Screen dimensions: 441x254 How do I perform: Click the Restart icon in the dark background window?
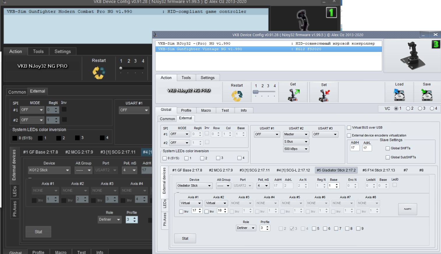[99, 73]
